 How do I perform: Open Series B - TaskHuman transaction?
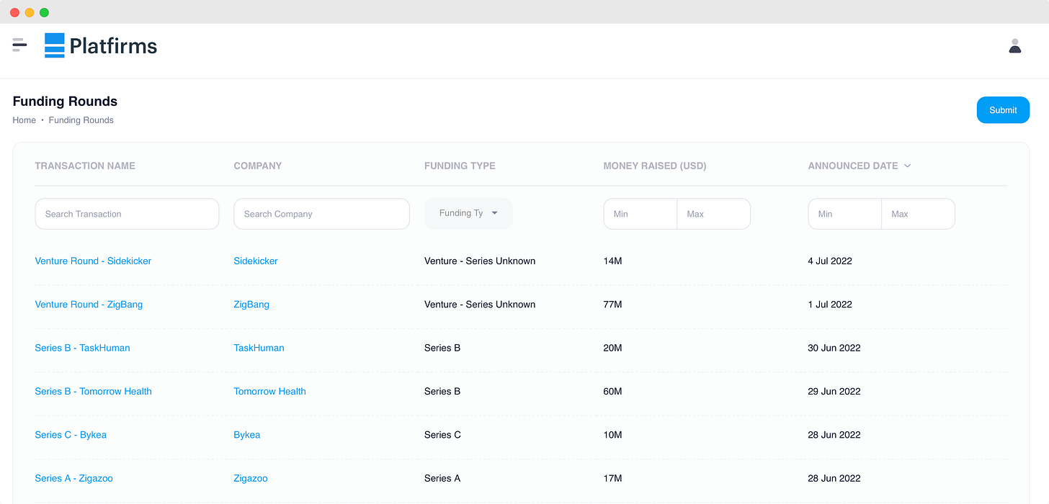(82, 348)
